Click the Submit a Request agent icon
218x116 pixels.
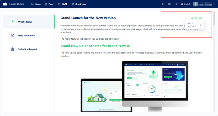click(13, 49)
